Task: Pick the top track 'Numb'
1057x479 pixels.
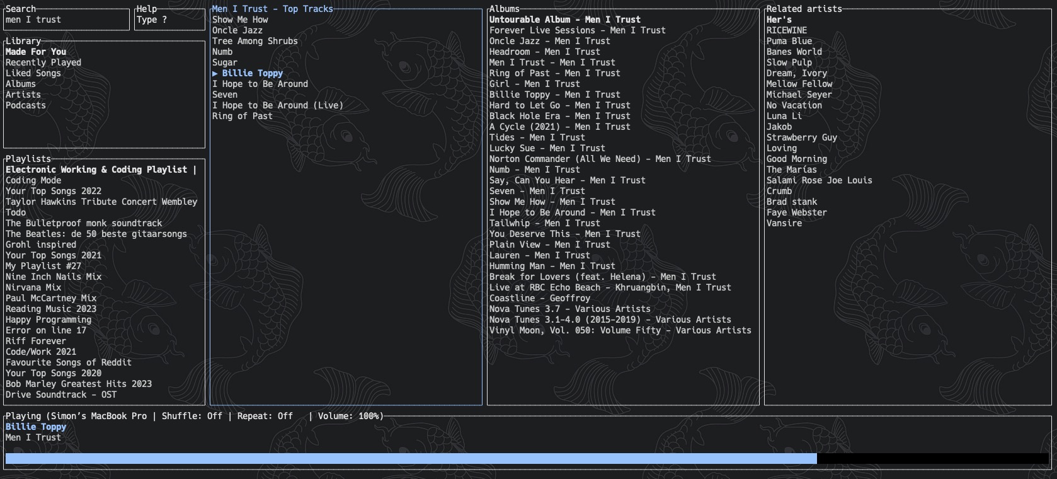Action: 222,52
